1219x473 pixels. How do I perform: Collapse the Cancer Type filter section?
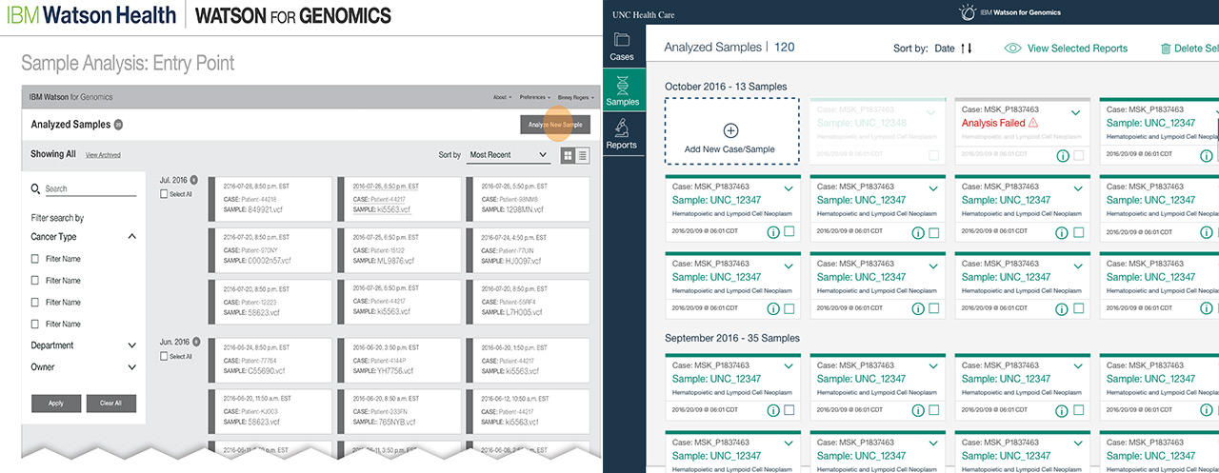click(131, 237)
